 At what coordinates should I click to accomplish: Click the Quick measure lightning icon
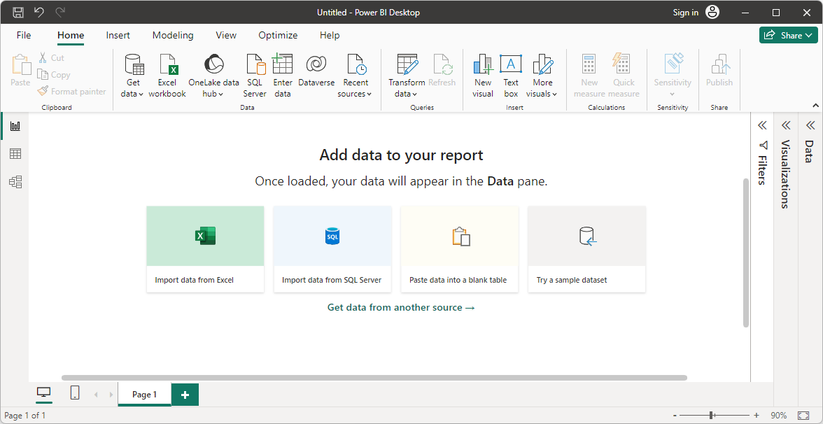click(x=624, y=76)
